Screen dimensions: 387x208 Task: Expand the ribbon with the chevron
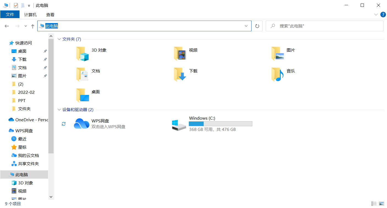pyautogui.click(x=376, y=15)
